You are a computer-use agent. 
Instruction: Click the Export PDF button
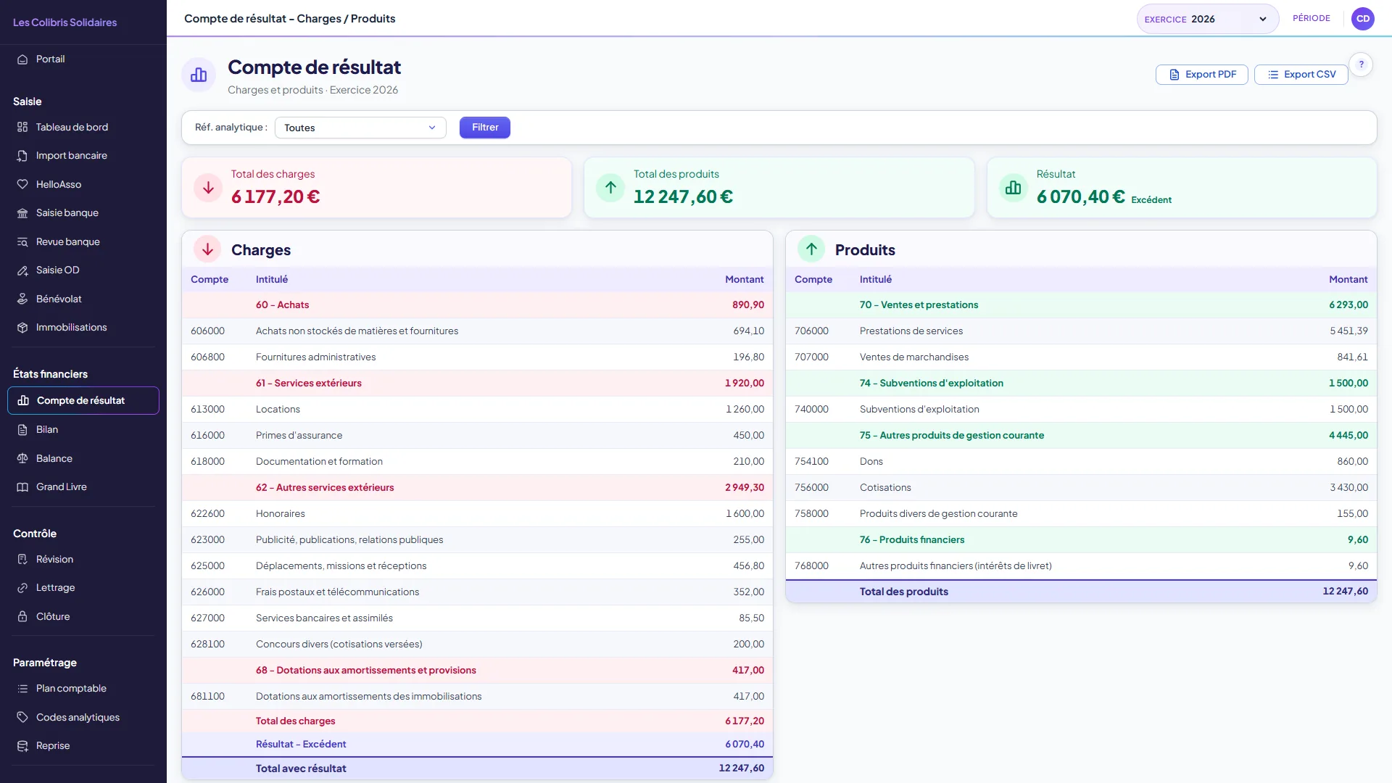[1201, 75]
